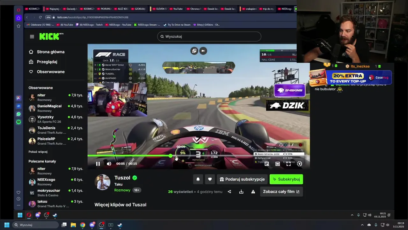The width and height of the screenshot is (408, 230).
Task: Open Opera main menu logo
Action: pyautogui.click(x=18, y=10)
